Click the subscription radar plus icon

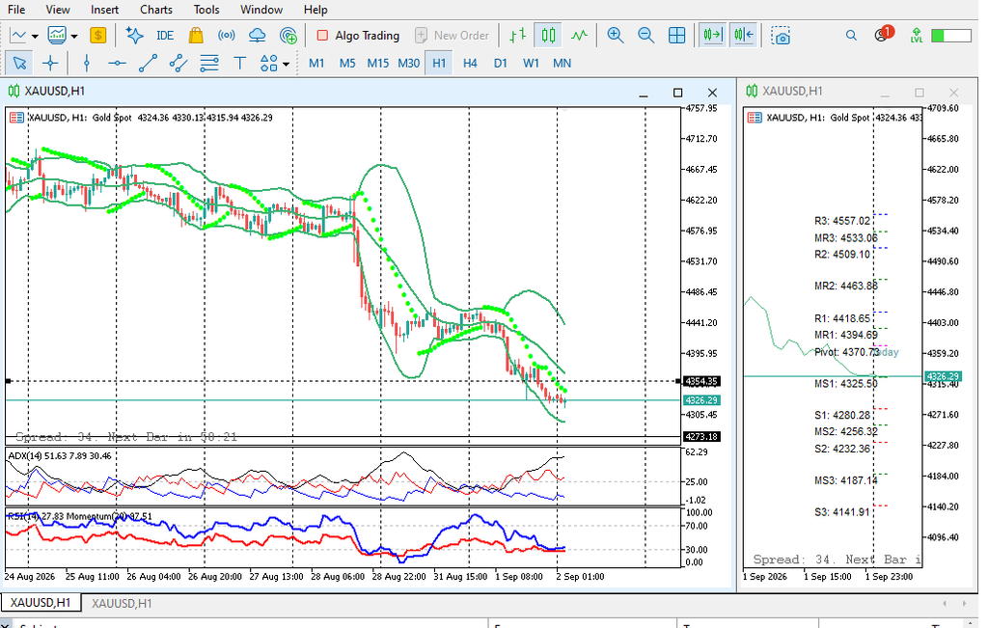[x=288, y=36]
